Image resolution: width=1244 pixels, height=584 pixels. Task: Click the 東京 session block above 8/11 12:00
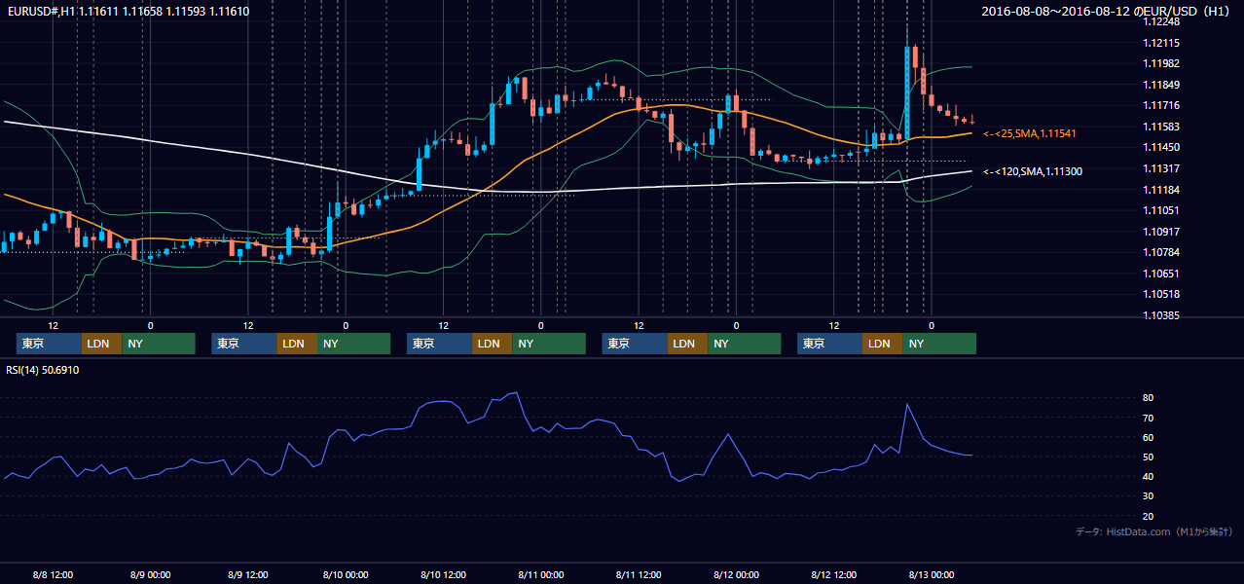pyautogui.click(x=636, y=344)
